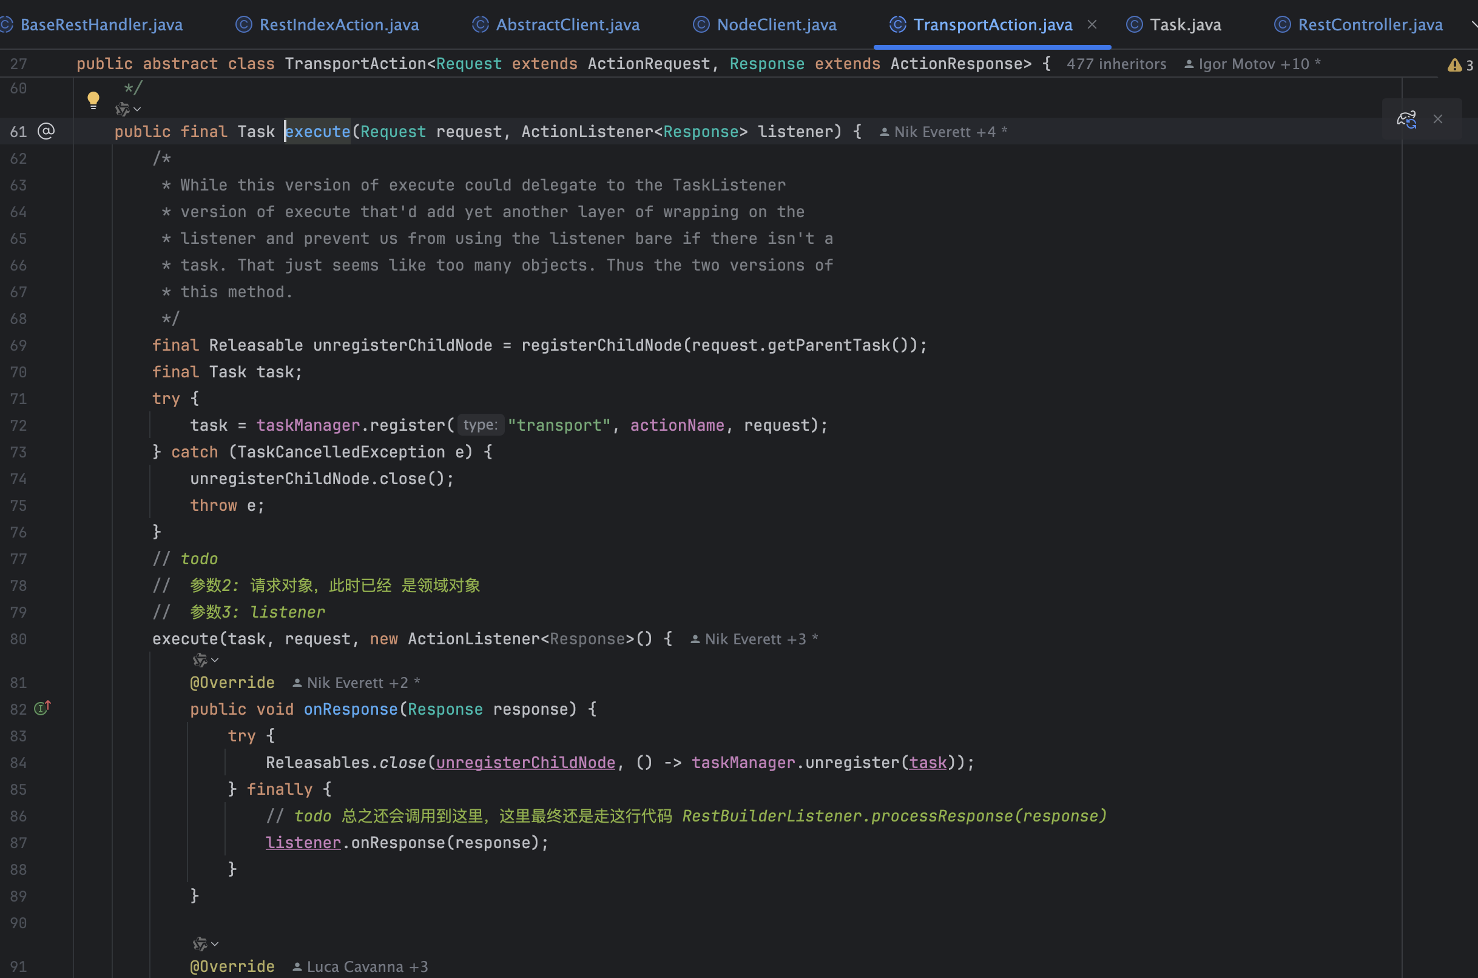Click the Nik Everett +3 author hint

tap(755, 639)
